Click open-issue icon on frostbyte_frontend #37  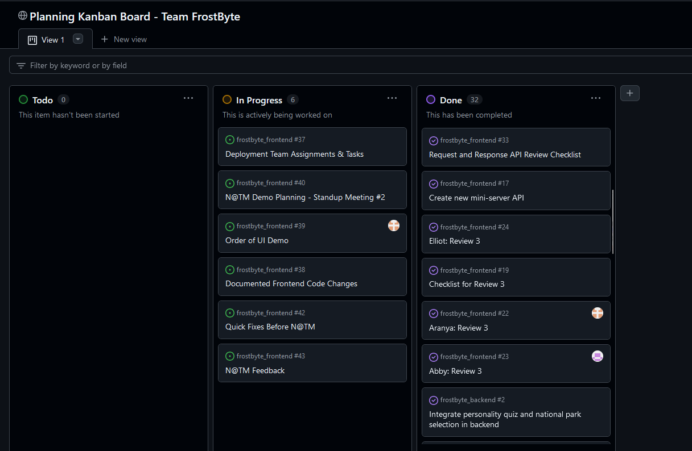click(x=230, y=140)
